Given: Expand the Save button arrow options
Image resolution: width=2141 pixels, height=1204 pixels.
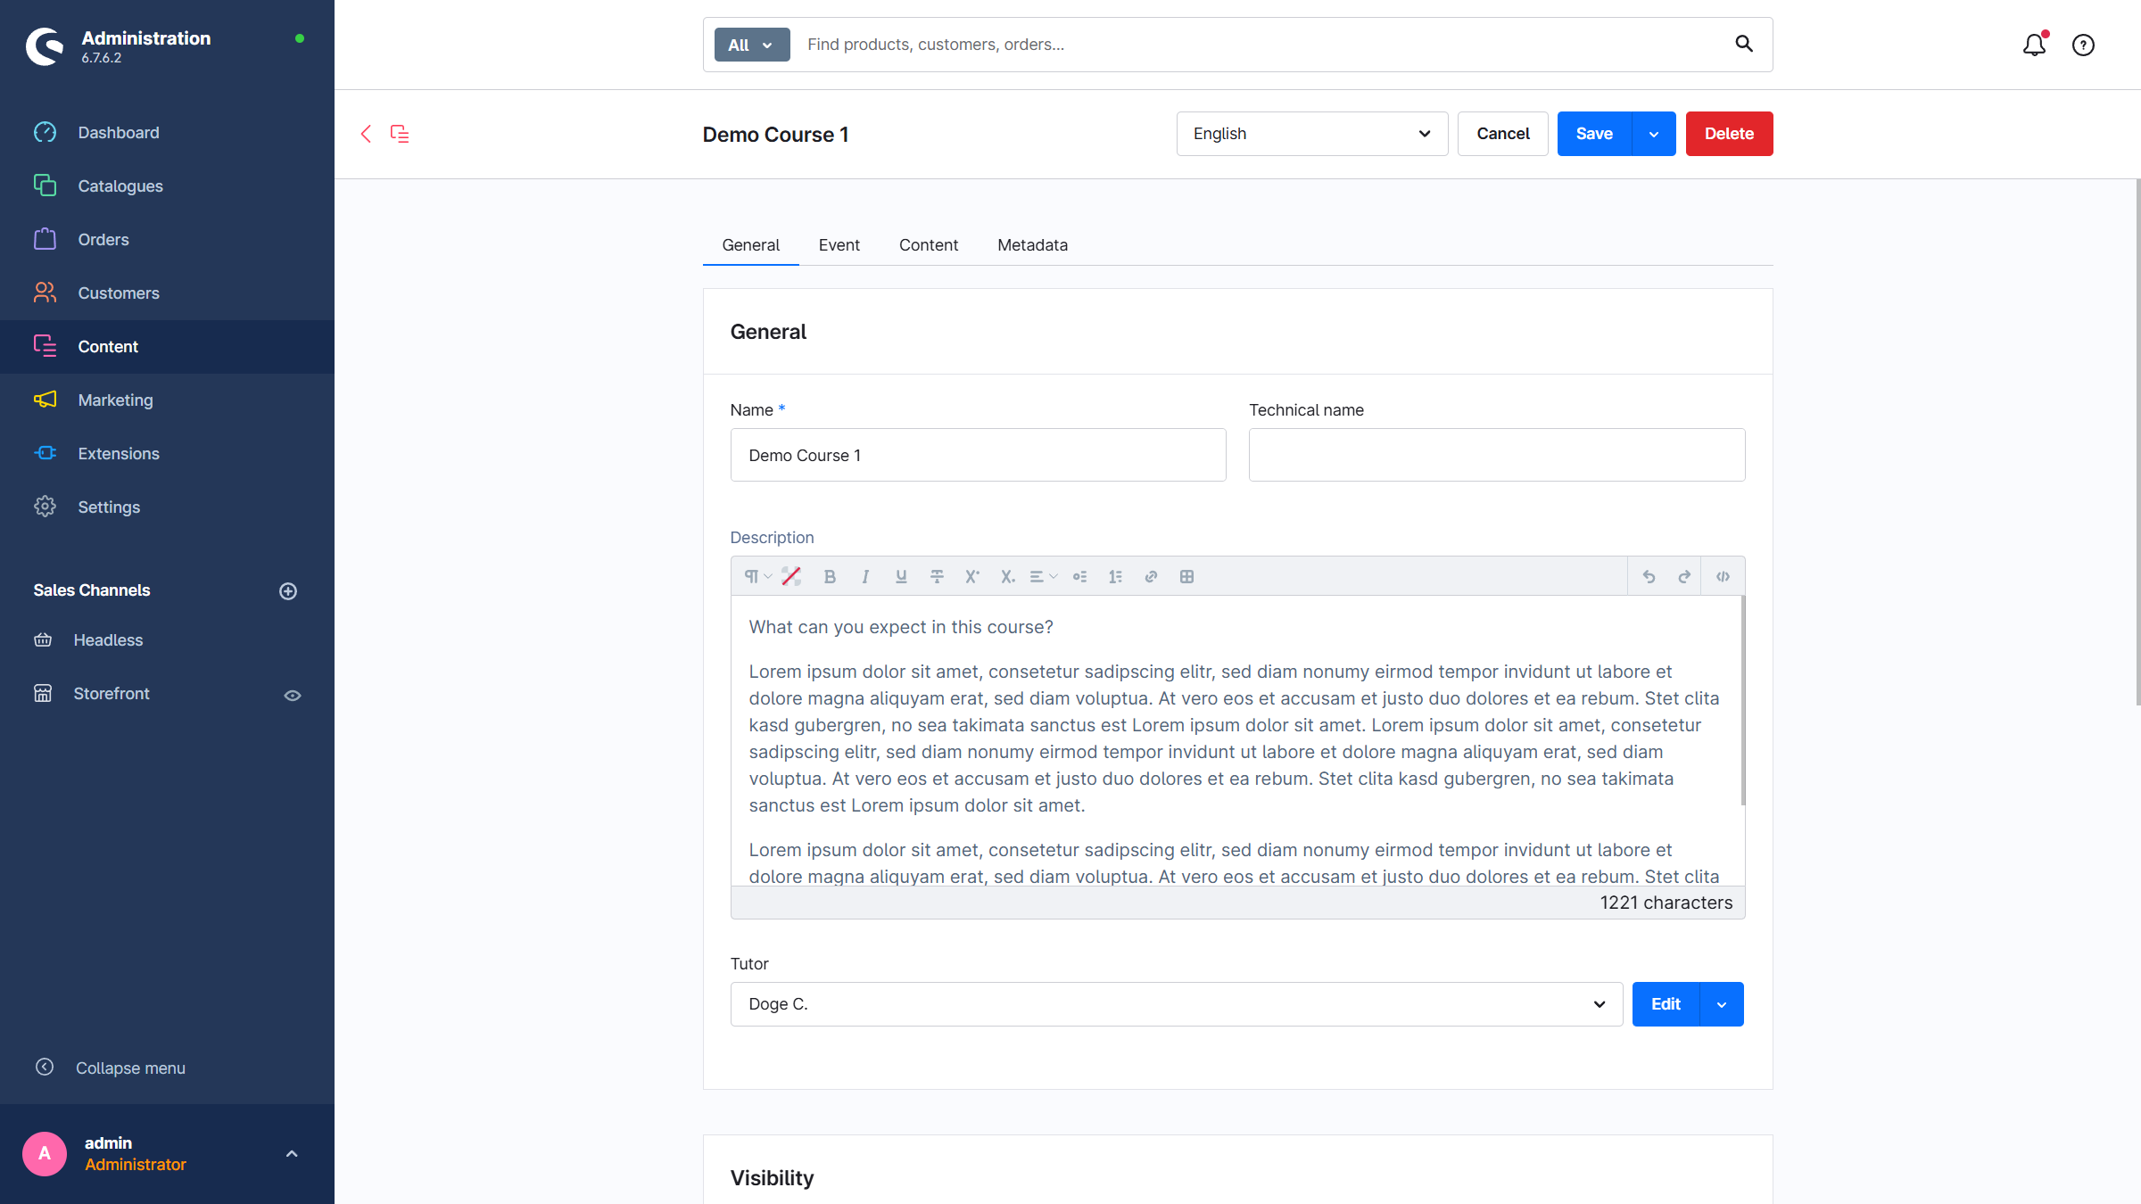Looking at the screenshot, I should [x=1654, y=134].
